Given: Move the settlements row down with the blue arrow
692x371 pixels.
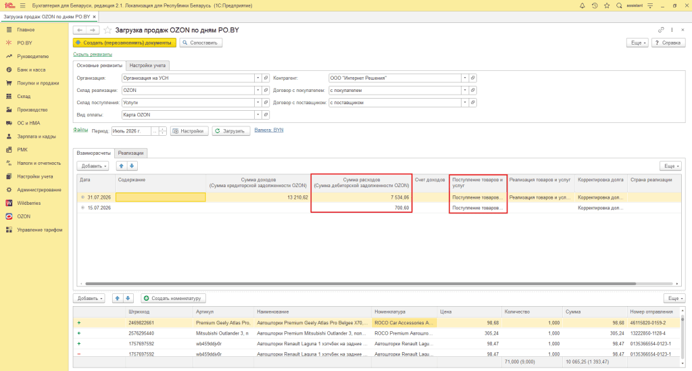Looking at the screenshot, I should tap(132, 166).
